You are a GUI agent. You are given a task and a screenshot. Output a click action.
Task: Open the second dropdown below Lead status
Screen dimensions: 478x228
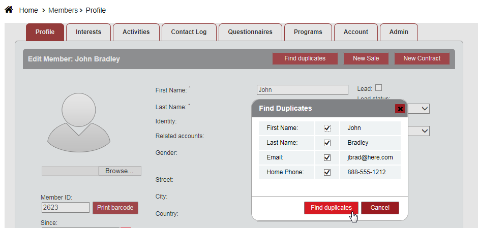click(x=425, y=131)
